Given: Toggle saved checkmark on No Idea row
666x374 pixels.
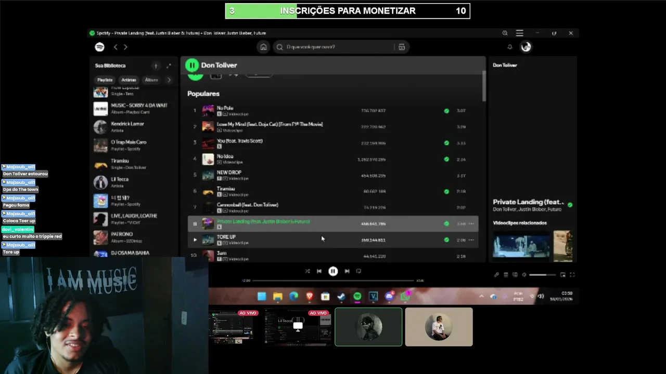Looking at the screenshot, I should pos(446,159).
